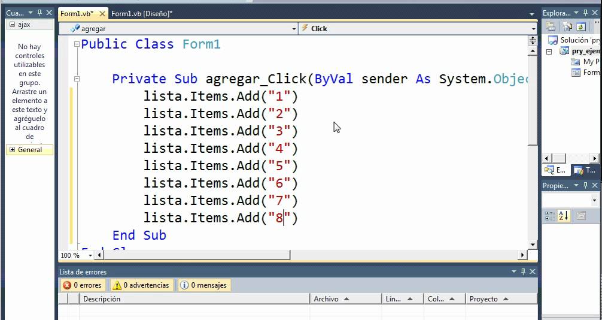Close the Lista de errores panel
Screen dimensions: 602x320
click(x=533, y=272)
